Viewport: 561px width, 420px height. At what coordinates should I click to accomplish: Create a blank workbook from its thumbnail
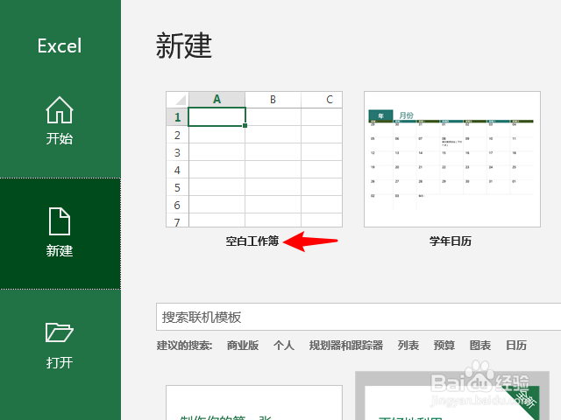tap(254, 159)
